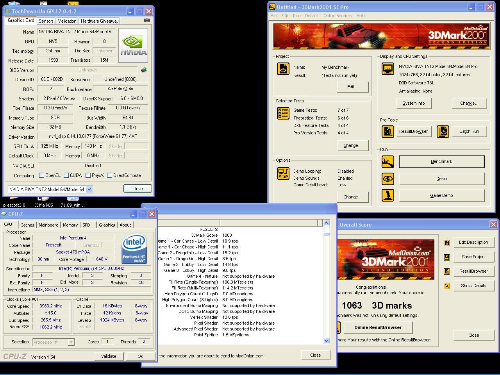Click the Edit Description icon in Overall Score
Viewport: 500px width, 375px height.
click(447, 243)
